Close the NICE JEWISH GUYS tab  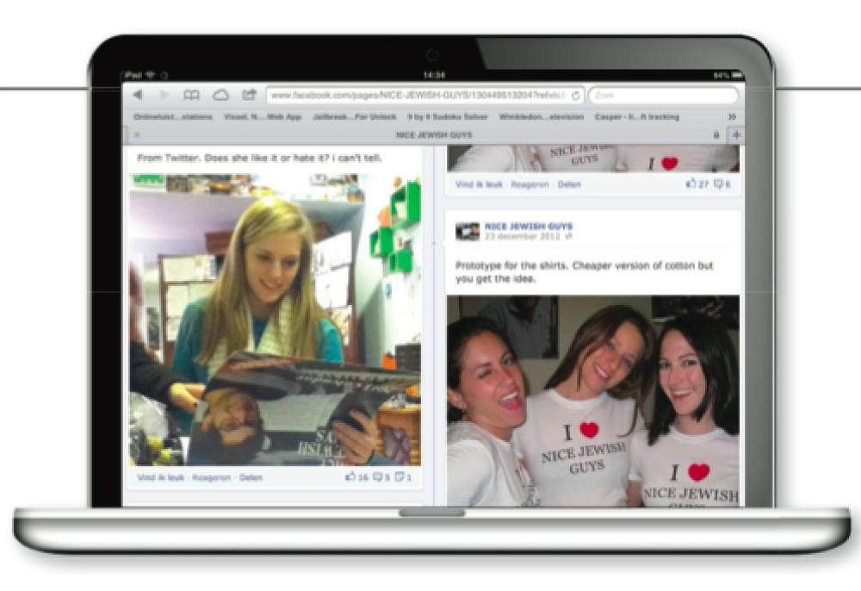tap(137, 135)
